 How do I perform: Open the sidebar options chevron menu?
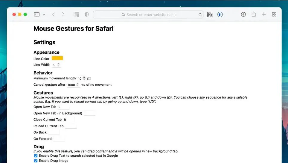(x=44, y=14)
